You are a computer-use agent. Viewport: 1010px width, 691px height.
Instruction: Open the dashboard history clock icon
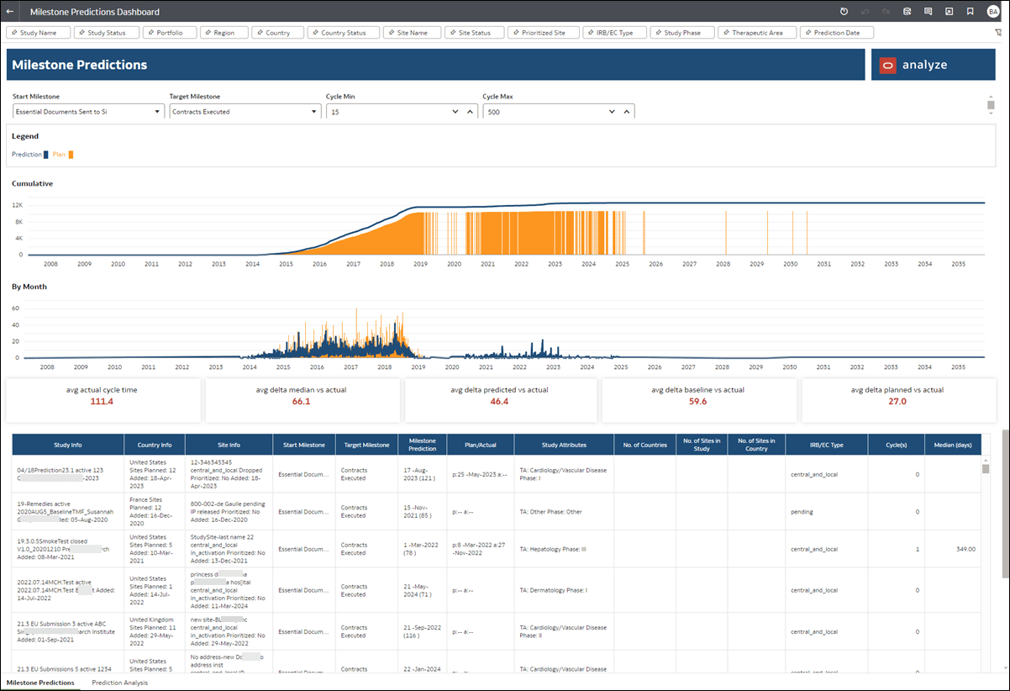[844, 11]
